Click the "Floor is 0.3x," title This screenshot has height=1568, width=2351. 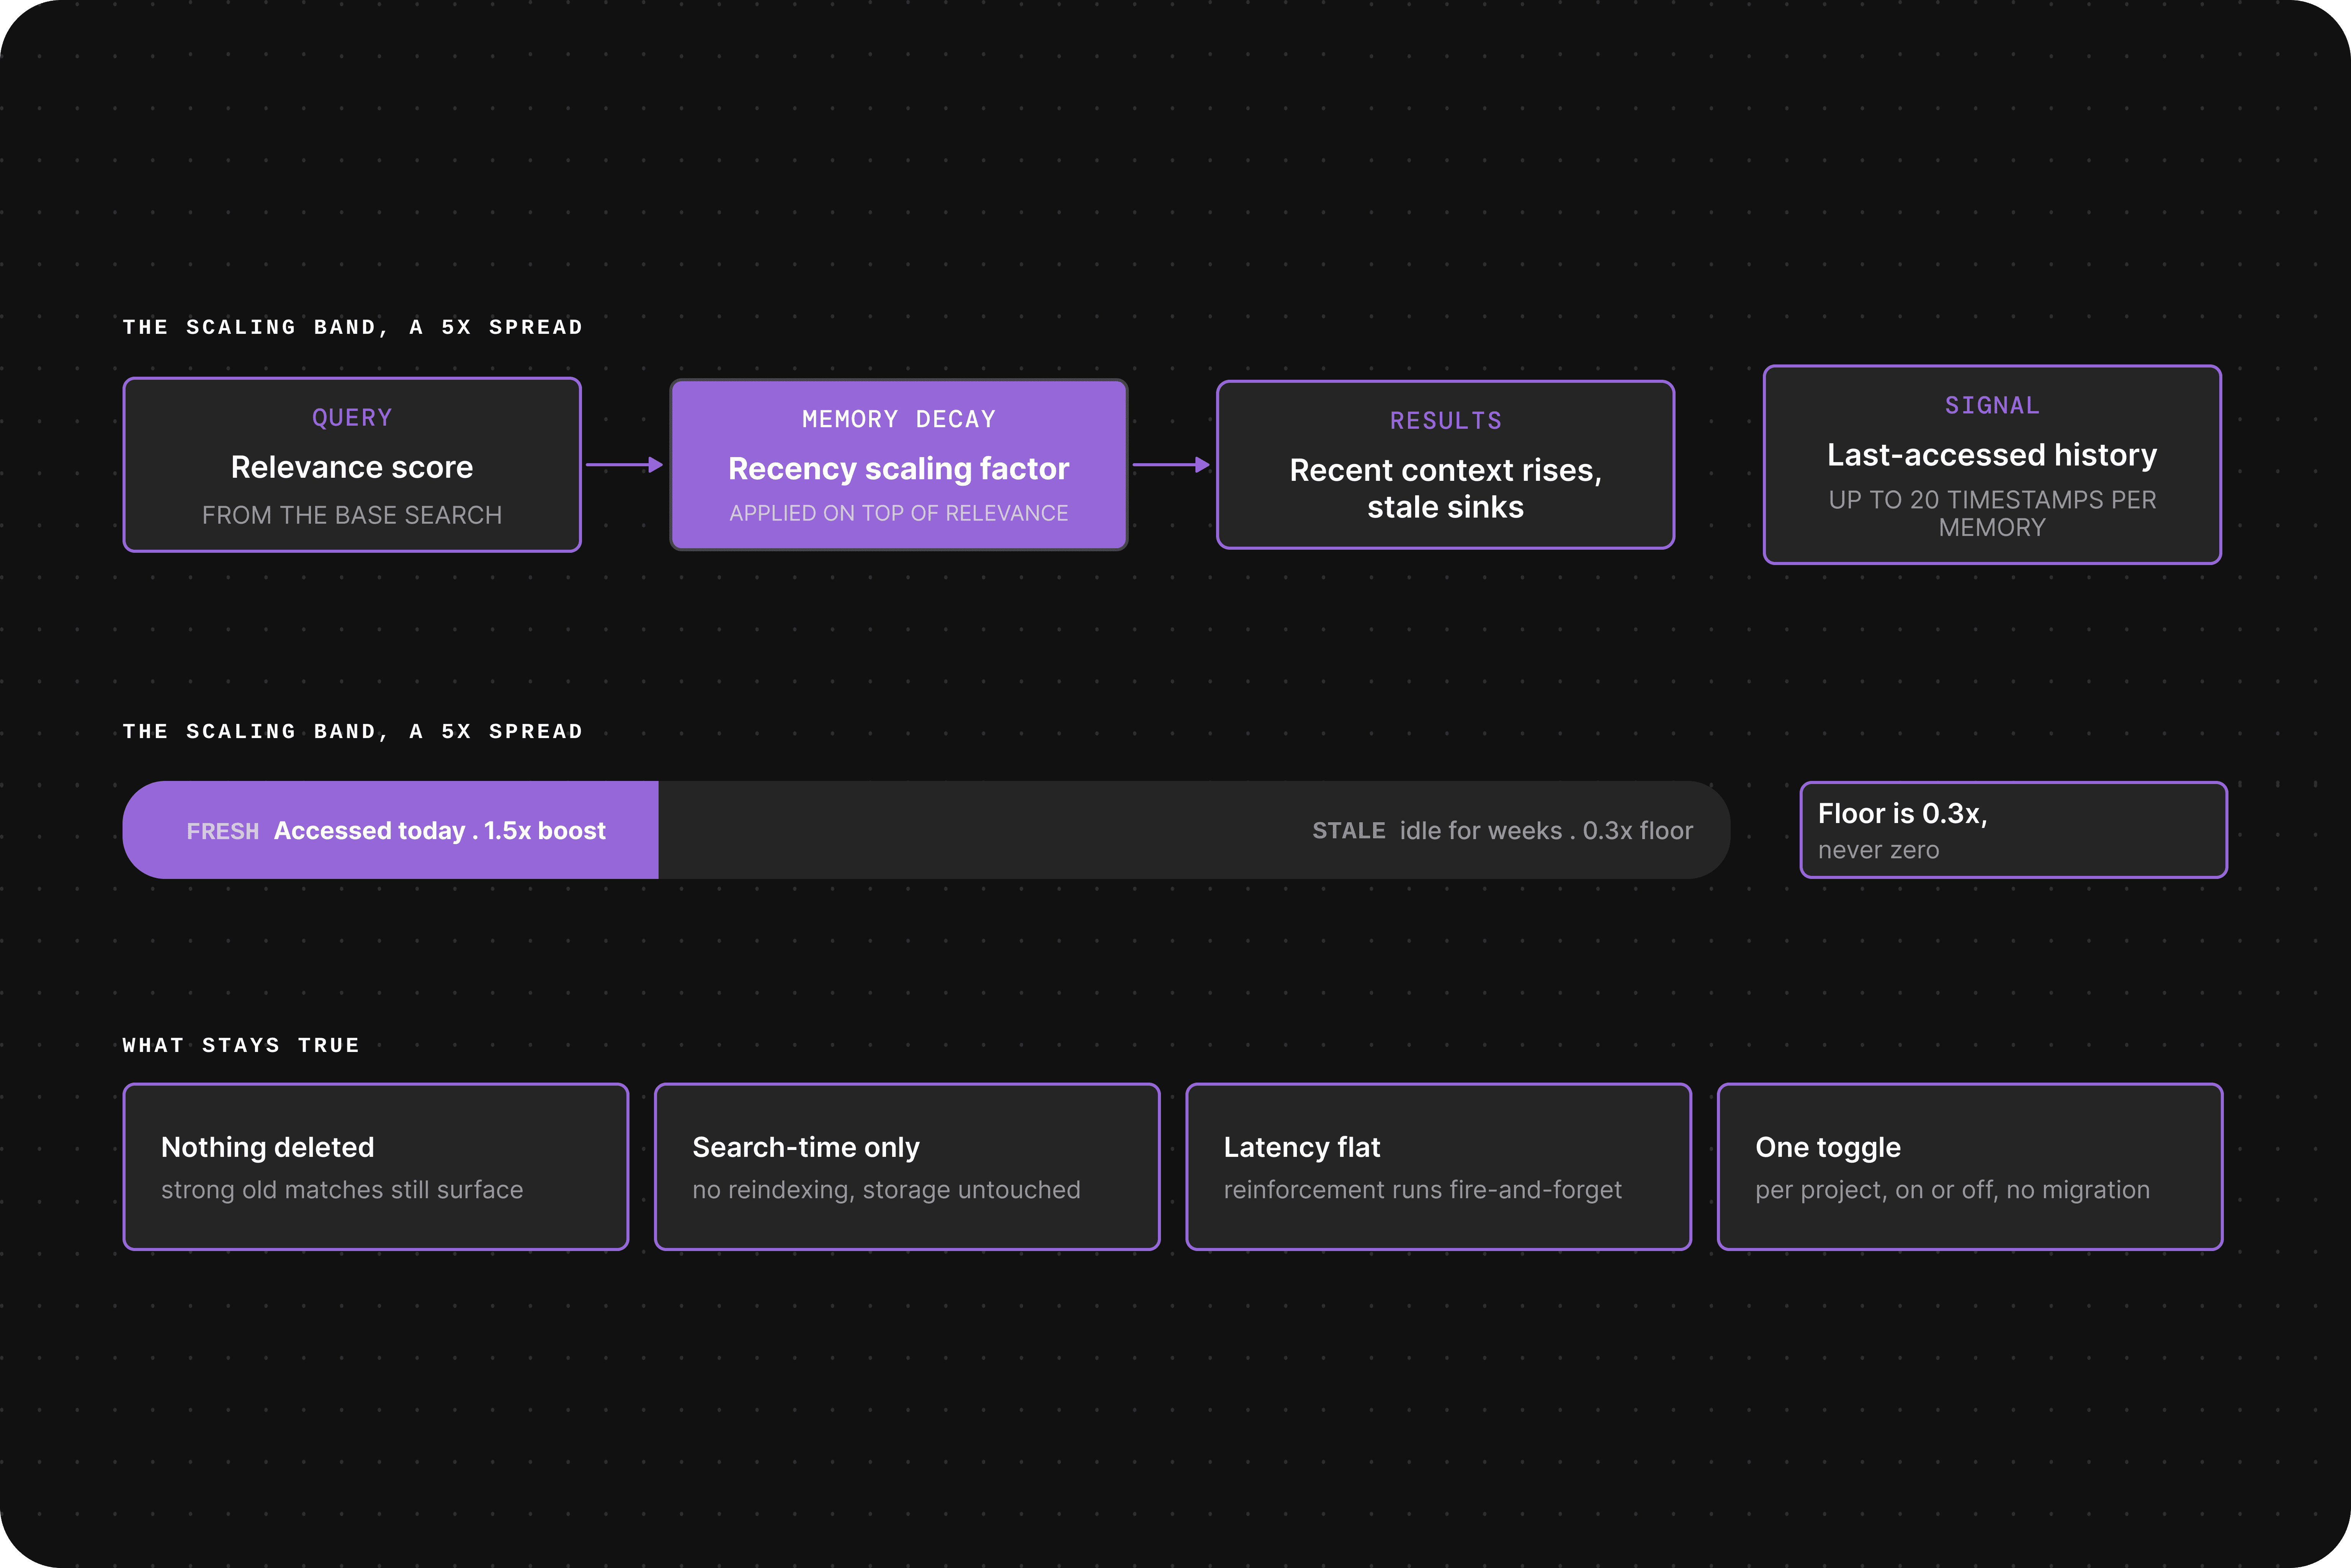click(x=1903, y=814)
